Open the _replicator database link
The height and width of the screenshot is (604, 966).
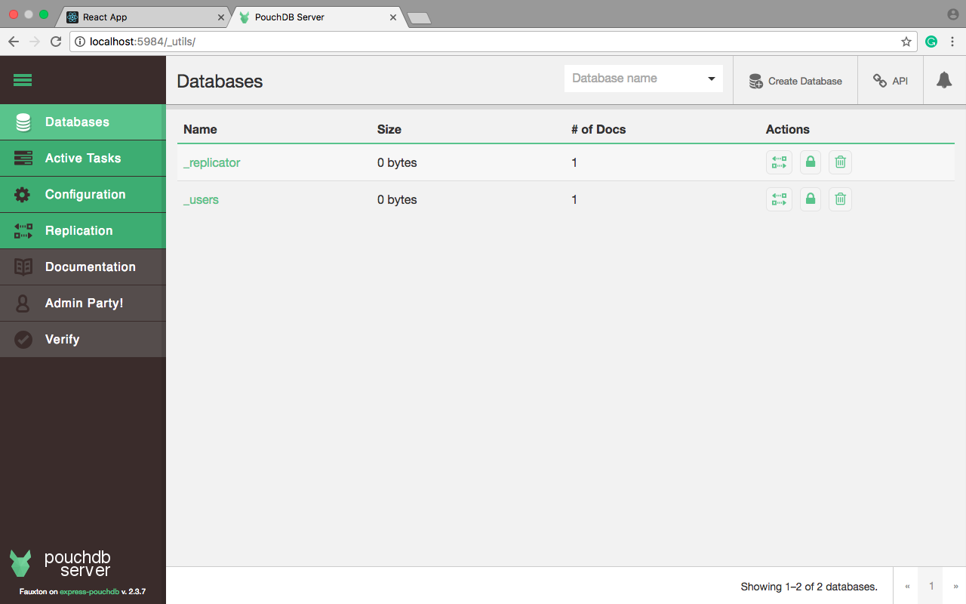[x=211, y=163]
